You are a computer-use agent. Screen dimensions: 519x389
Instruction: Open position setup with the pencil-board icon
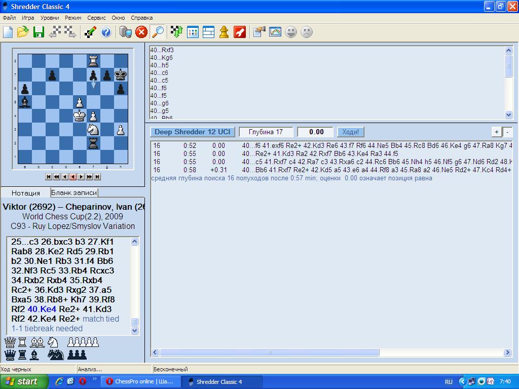coord(90,32)
